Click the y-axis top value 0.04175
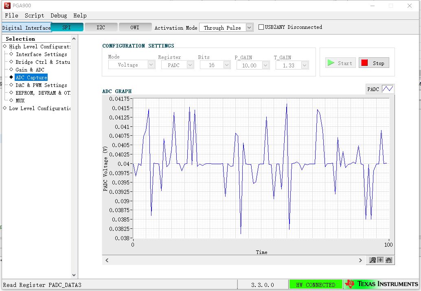The image size is (421, 291). pos(119,99)
